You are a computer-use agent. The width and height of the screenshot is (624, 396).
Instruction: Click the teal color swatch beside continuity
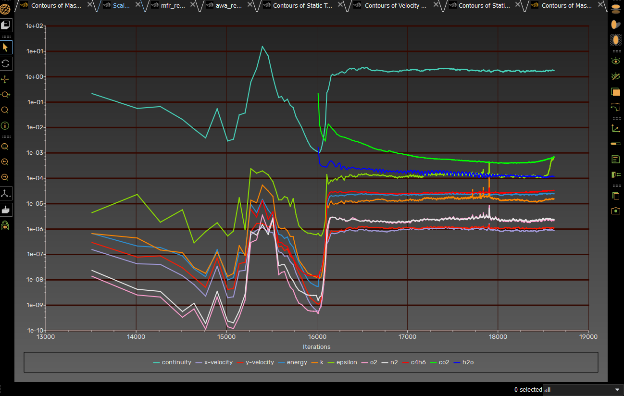[x=156, y=362]
